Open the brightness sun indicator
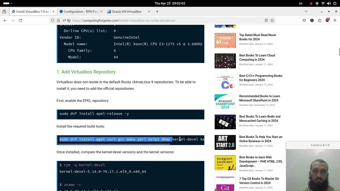The width and height of the screenshot is (340, 191). coord(317,3)
